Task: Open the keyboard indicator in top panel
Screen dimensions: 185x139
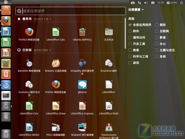Action: coord(133,3)
